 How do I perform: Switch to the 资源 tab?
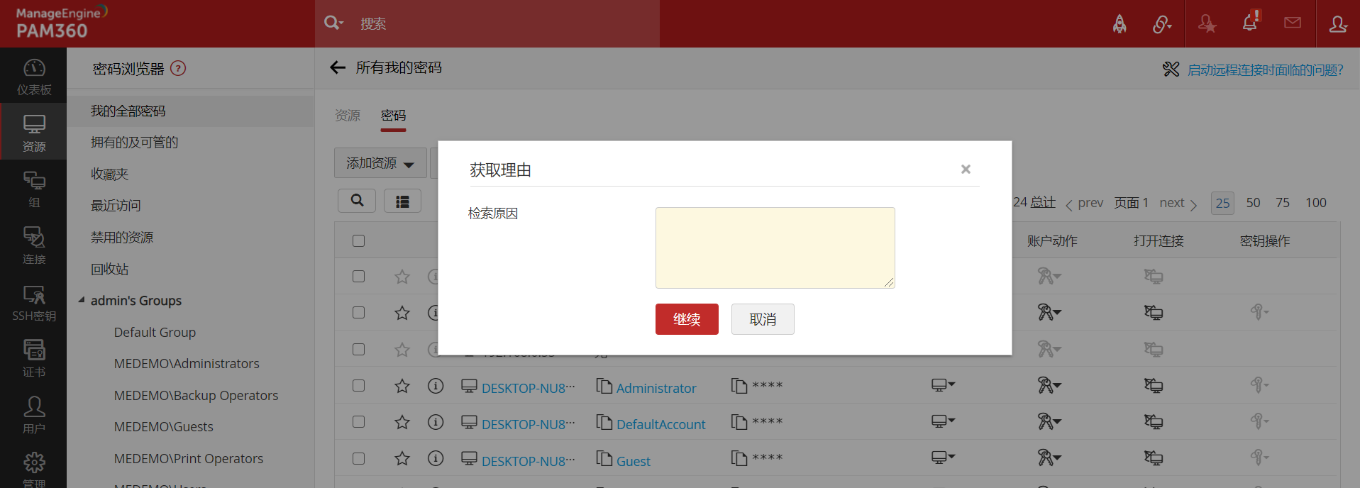click(x=348, y=116)
